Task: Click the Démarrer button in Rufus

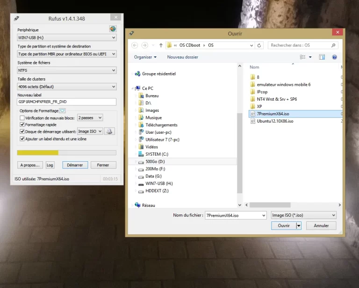Action: [75, 165]
